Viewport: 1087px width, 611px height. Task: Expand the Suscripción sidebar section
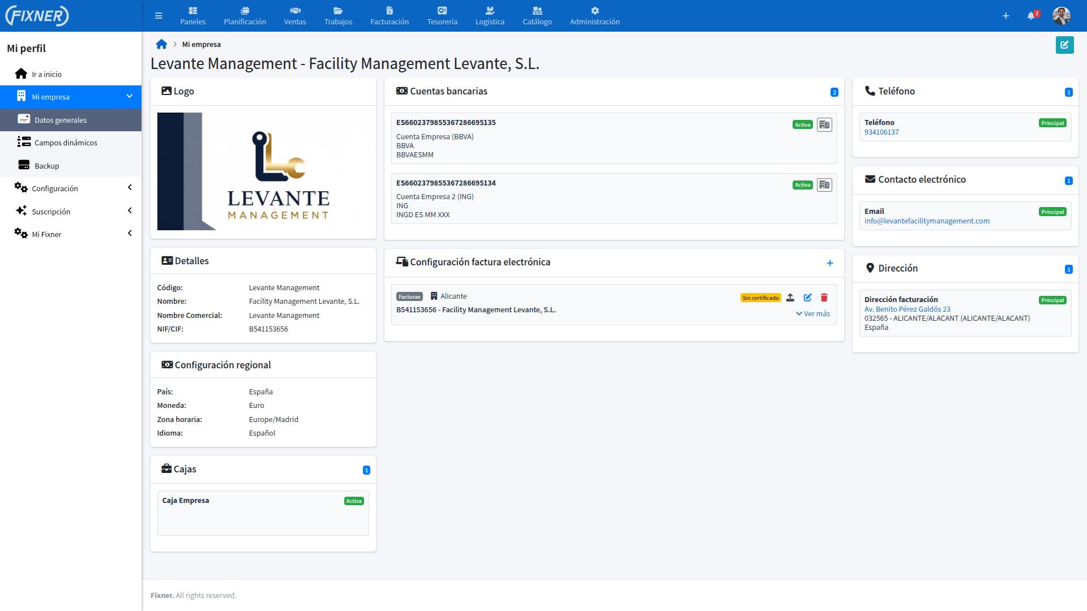click(x=71, y=212)
